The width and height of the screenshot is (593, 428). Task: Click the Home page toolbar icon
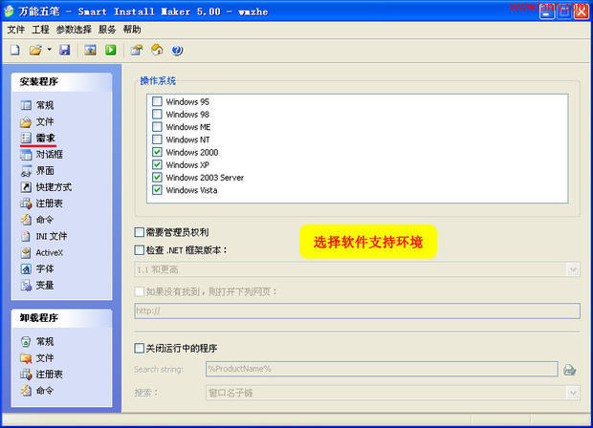157,50
